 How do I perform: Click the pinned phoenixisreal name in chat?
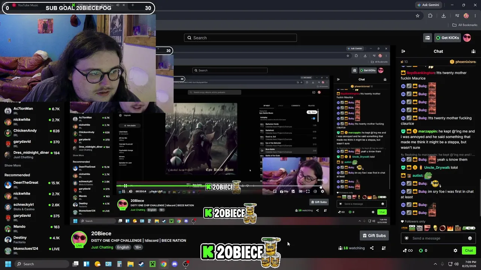pos(465,62)
